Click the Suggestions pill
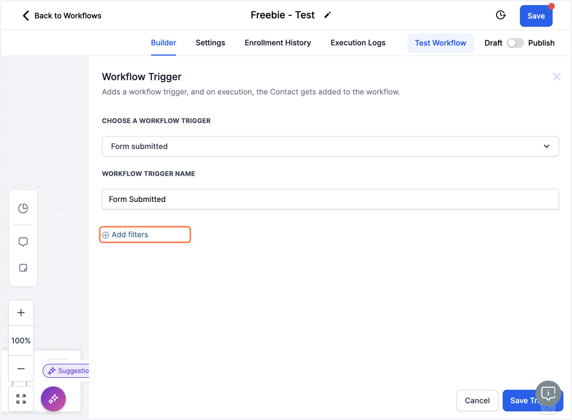This screenshot has height=420, width=572. pos(66,371)
